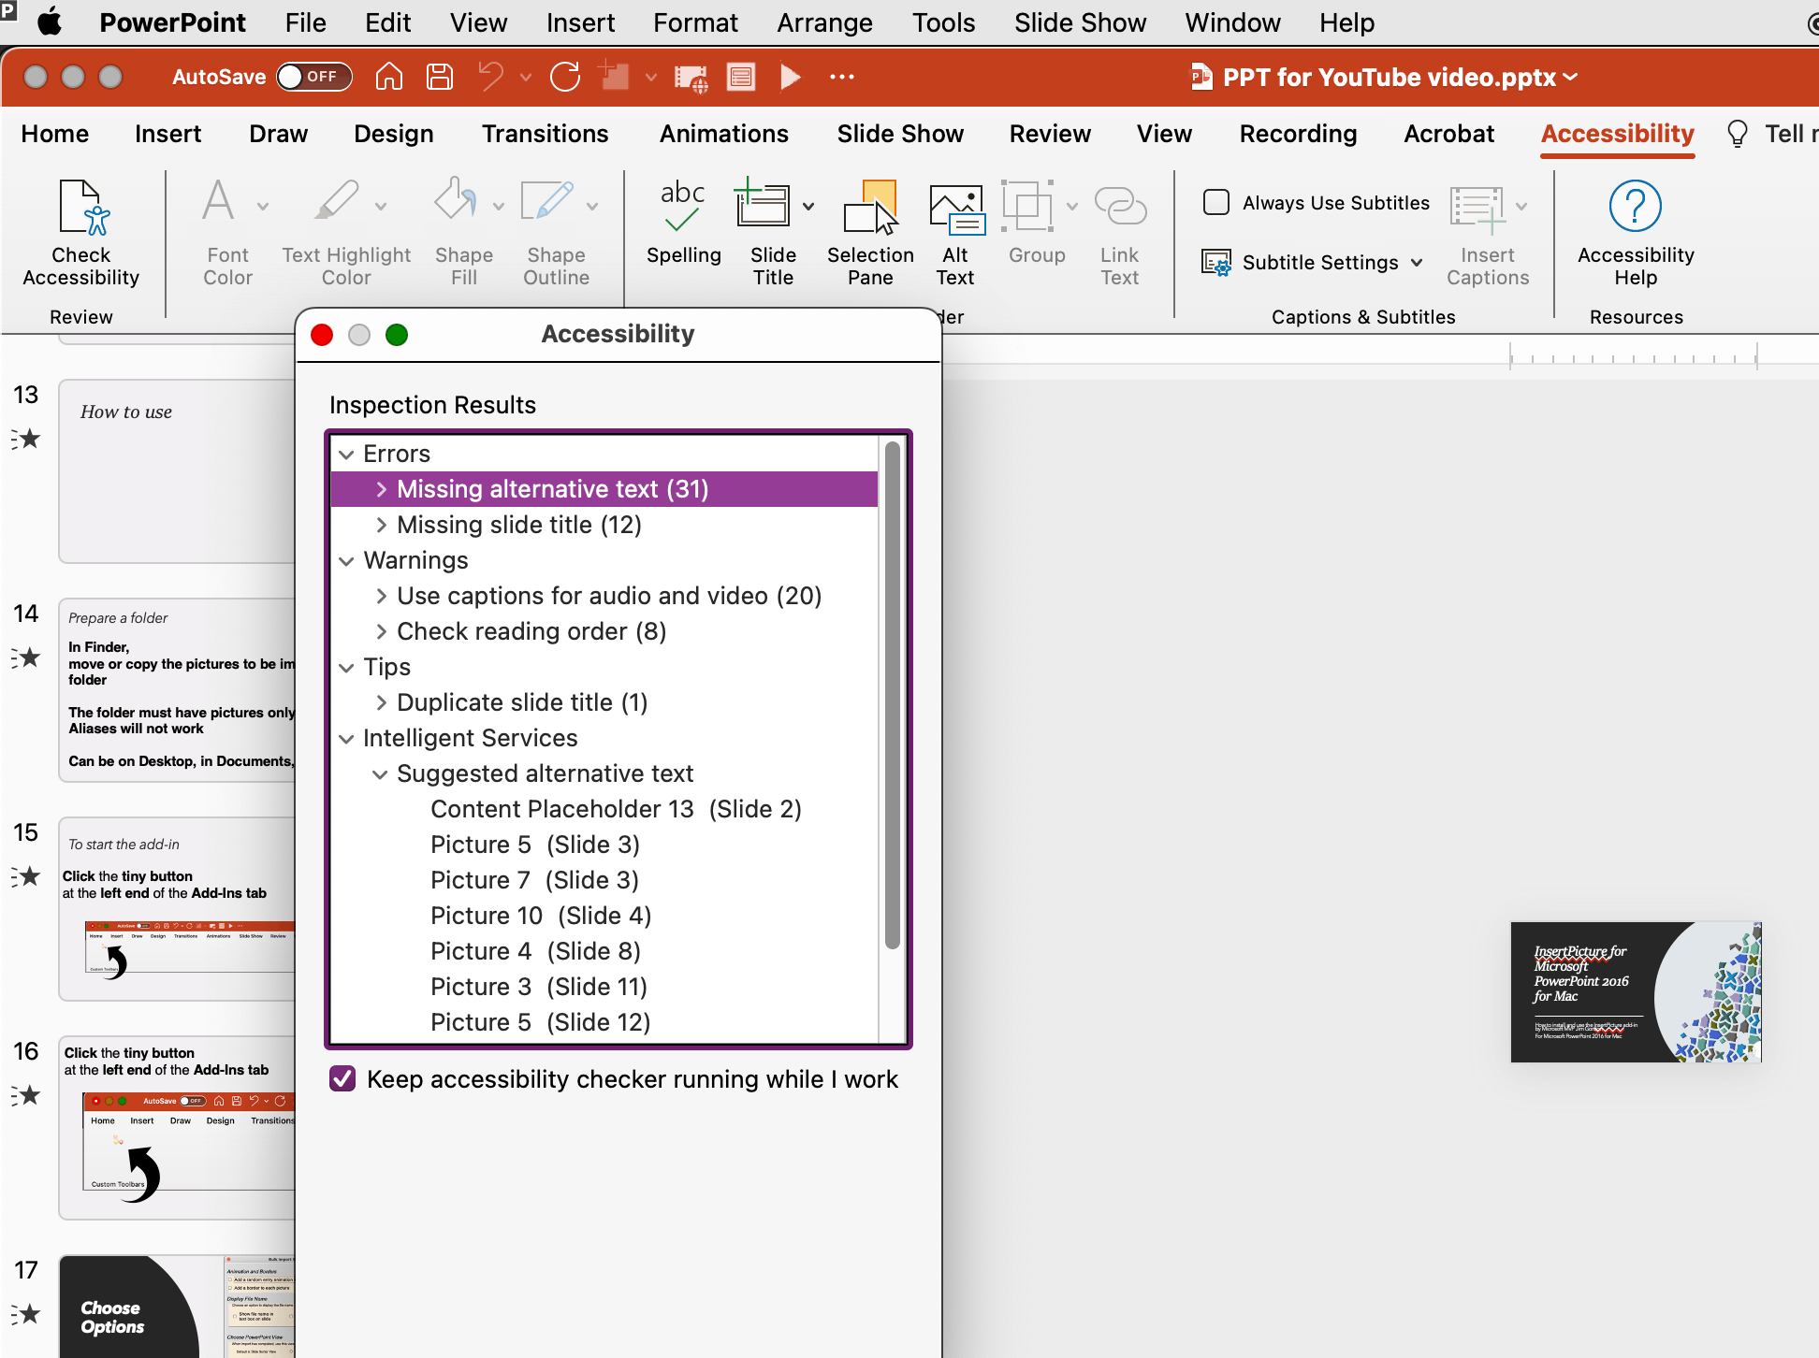This screenshot has width=1819, height=1358.
Task: Open the Transitions tab
Action: (x=546, y=134)
